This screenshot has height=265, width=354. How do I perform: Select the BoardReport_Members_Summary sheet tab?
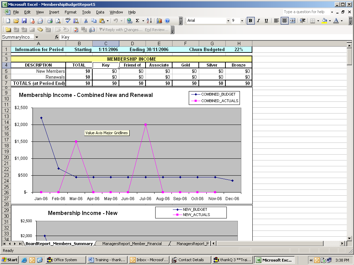click(59, 244)
